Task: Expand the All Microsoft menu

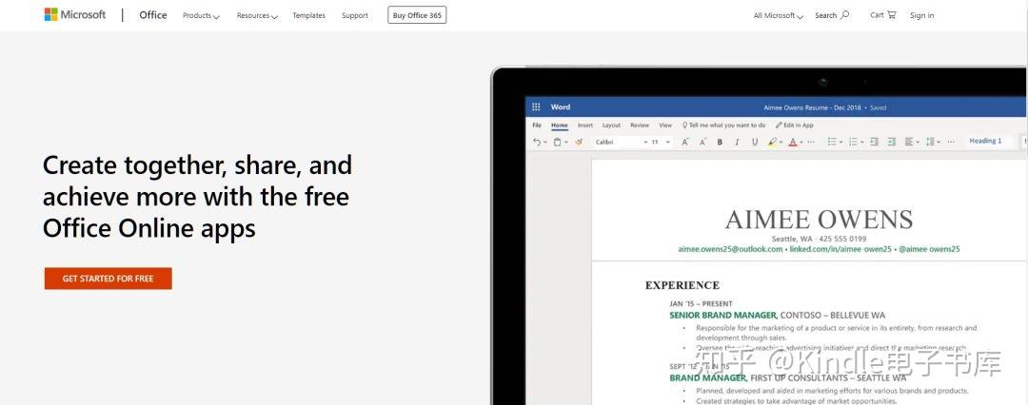Action: [x=779, y=16]
